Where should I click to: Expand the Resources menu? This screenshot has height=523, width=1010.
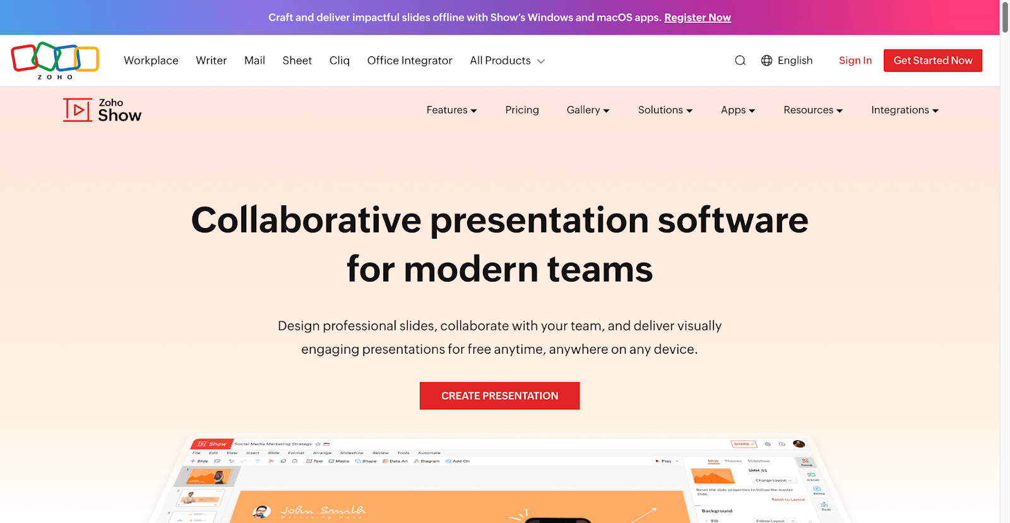(813, 110)
